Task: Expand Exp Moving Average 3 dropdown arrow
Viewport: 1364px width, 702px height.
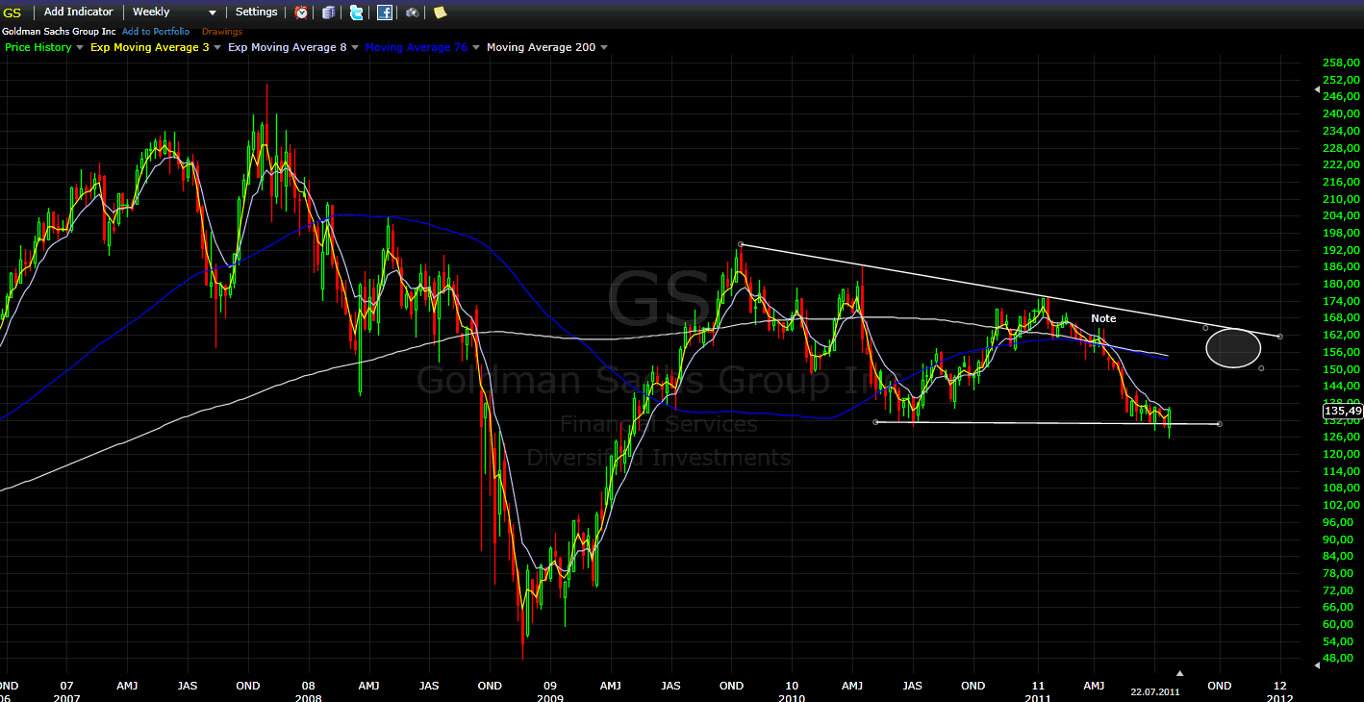Action: pyautogui.click(x=217, y=47)
